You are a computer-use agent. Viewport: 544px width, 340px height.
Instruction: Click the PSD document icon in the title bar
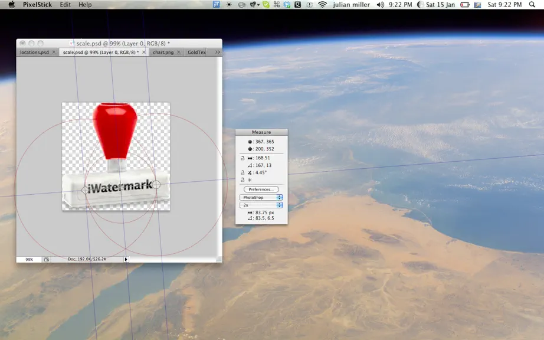click(72, 43)
